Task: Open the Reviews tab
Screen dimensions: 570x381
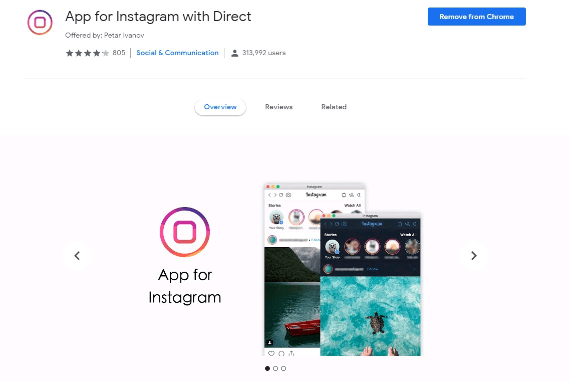Action: (279, 107)
